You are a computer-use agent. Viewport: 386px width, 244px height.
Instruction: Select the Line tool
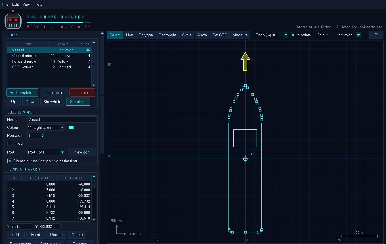click(x=129, y=35)
